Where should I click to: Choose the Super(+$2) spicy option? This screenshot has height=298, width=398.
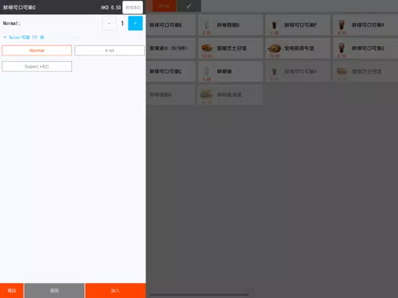pyautogui.click(x=37, y=67)
